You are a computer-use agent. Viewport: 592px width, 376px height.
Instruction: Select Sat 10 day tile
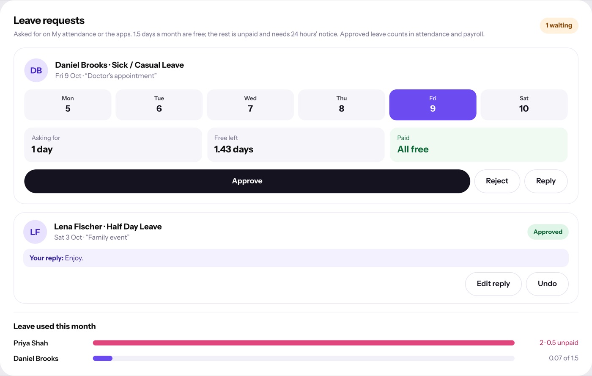pos(524,105)
